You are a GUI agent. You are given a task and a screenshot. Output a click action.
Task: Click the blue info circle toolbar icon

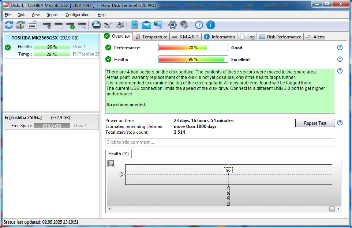pos(210,25)
